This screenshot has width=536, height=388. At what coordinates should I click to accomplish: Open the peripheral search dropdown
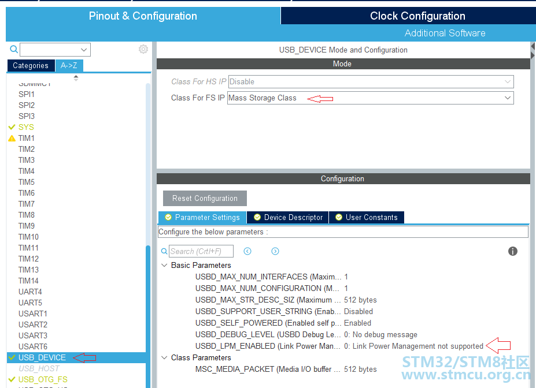[x=84, y=50]
